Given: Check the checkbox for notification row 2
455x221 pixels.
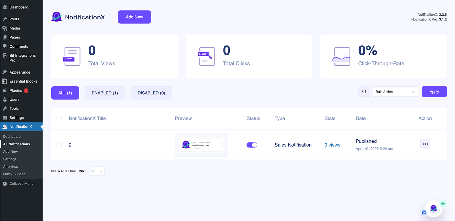Looking at the screenshot, I should [x=59, y=145].
